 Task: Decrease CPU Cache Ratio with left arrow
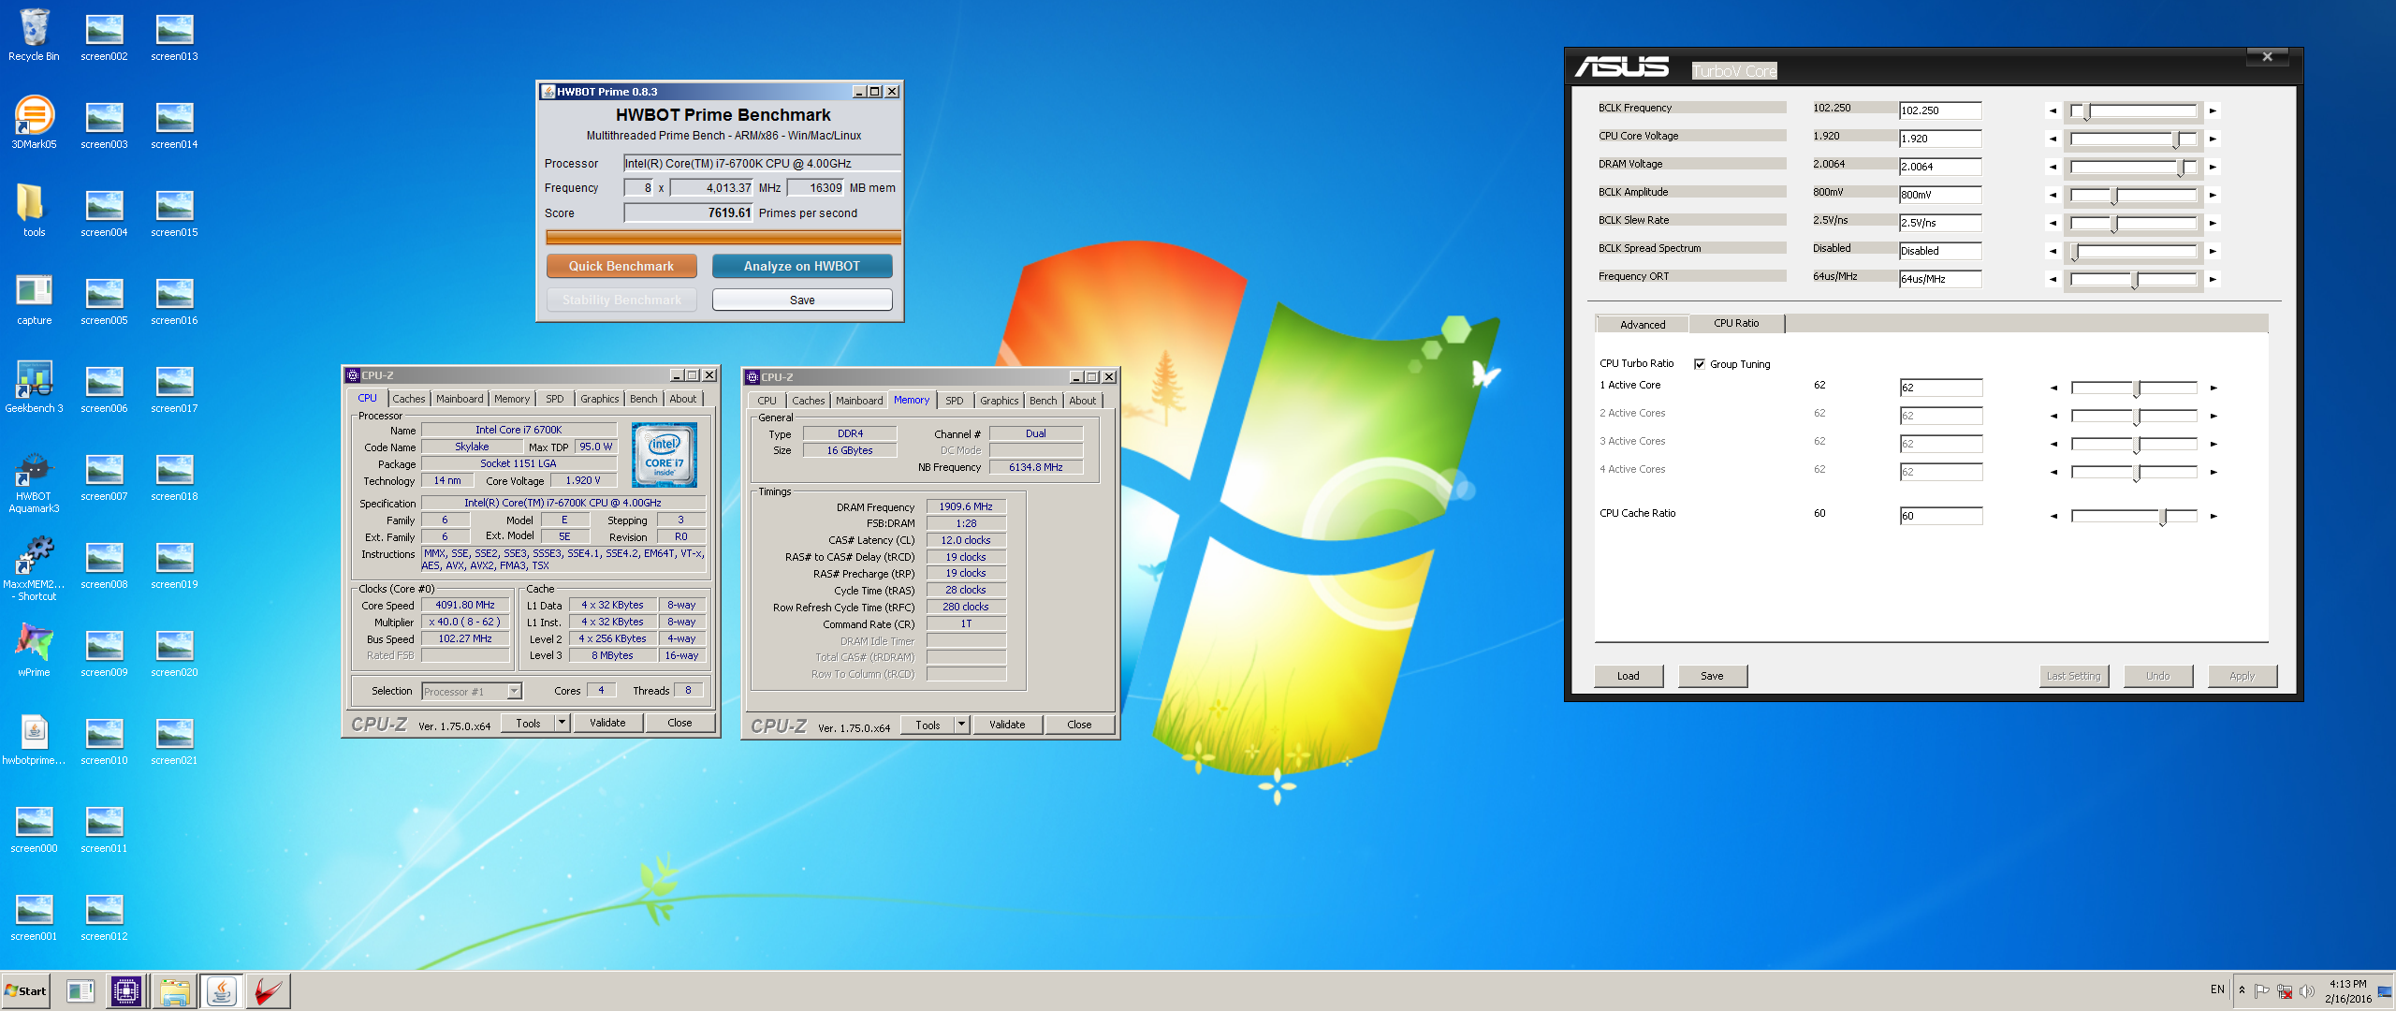pyautogui.click(x=2053, y=516)
